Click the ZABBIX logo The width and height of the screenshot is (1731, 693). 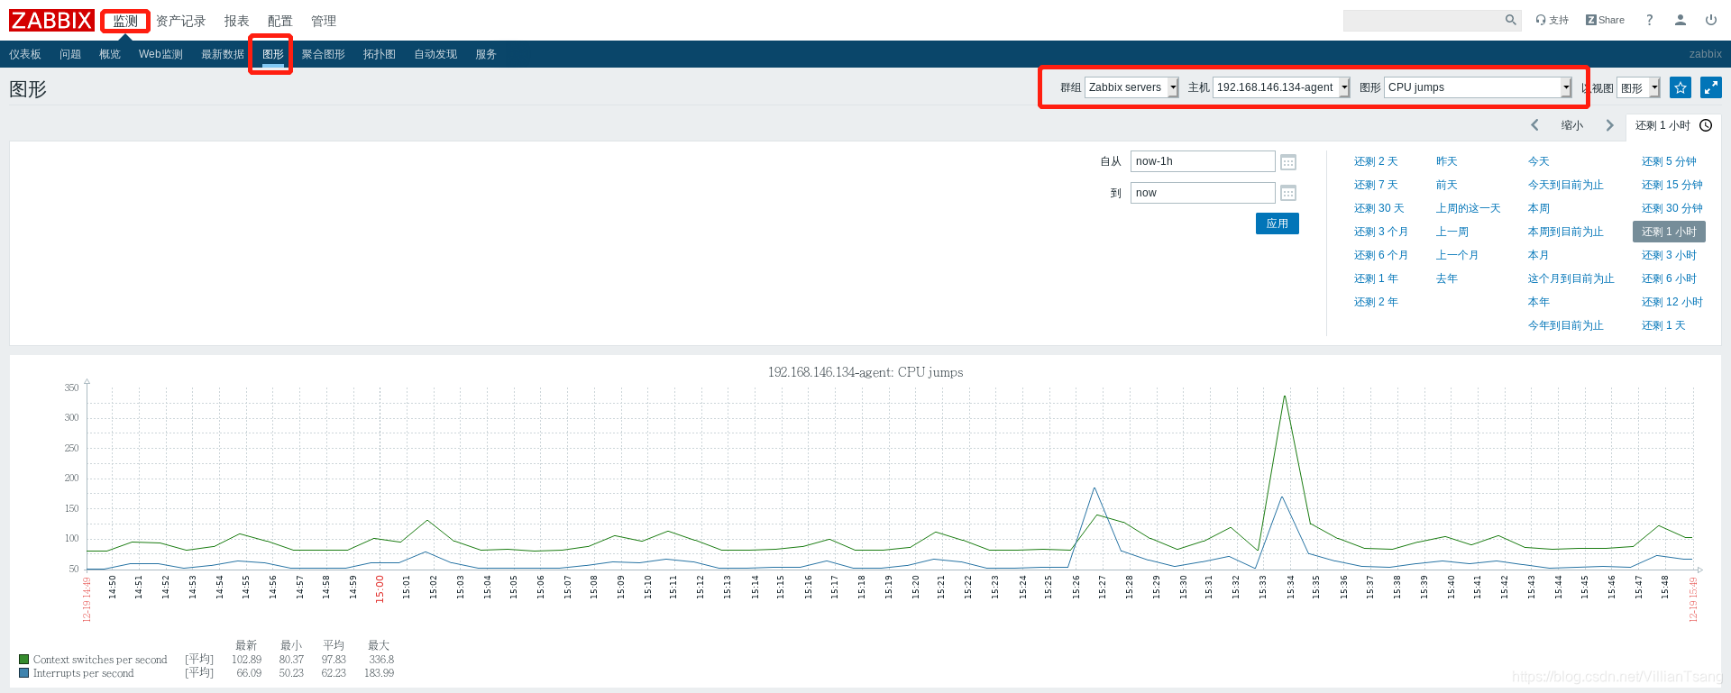[x=51, y=21]
